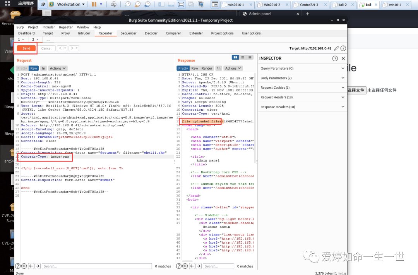Screen dimensions: 418x275
Task: Open the Window menu
Action: pos(83,27)
